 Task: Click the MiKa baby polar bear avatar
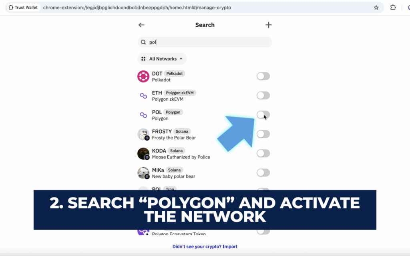tap(143, 173)
